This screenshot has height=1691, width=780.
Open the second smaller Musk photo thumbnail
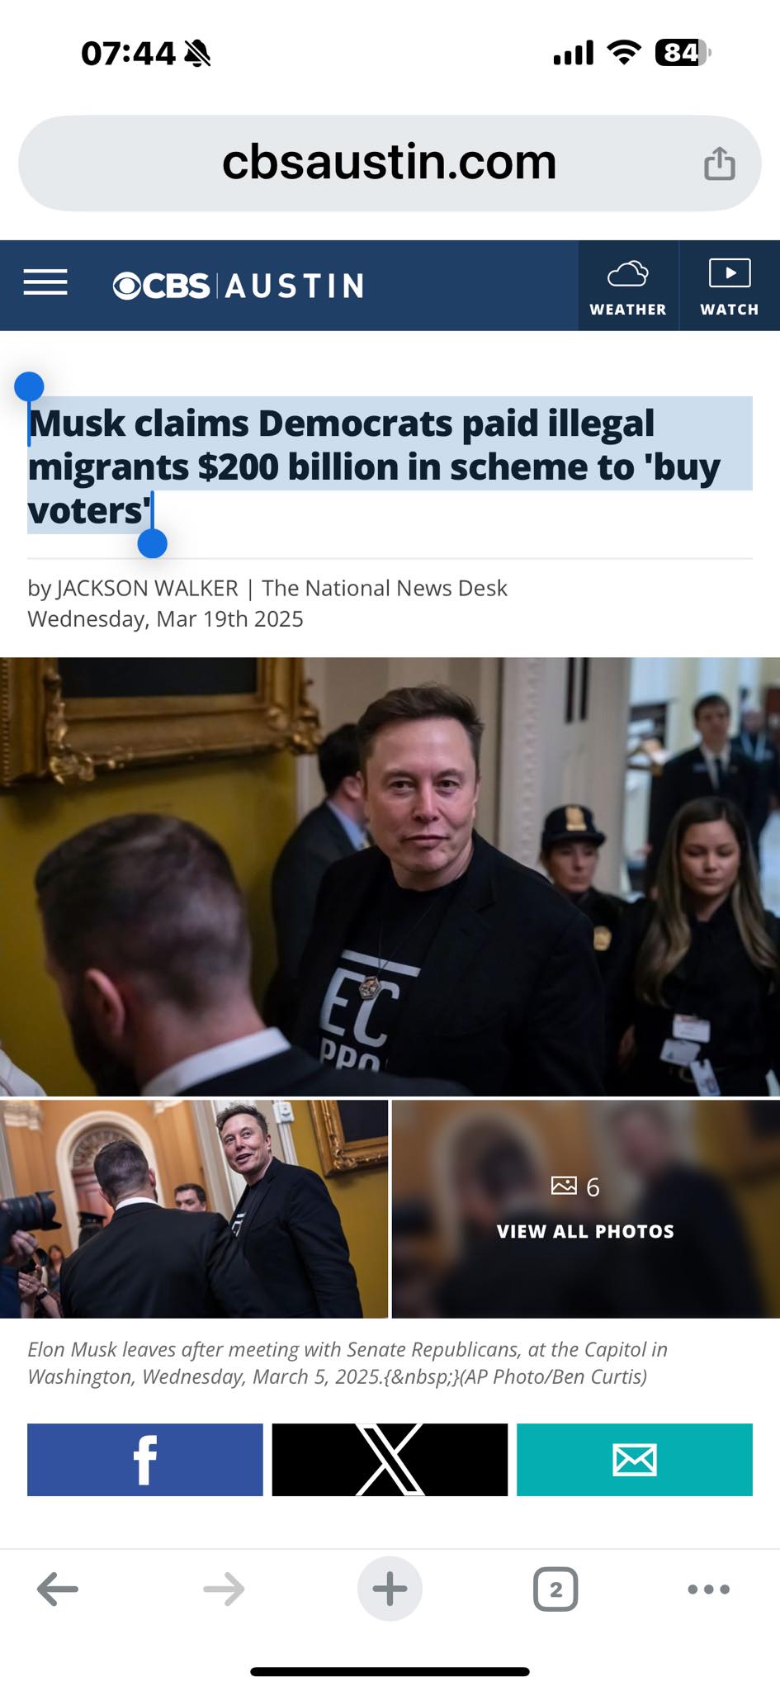point(194,1209)
